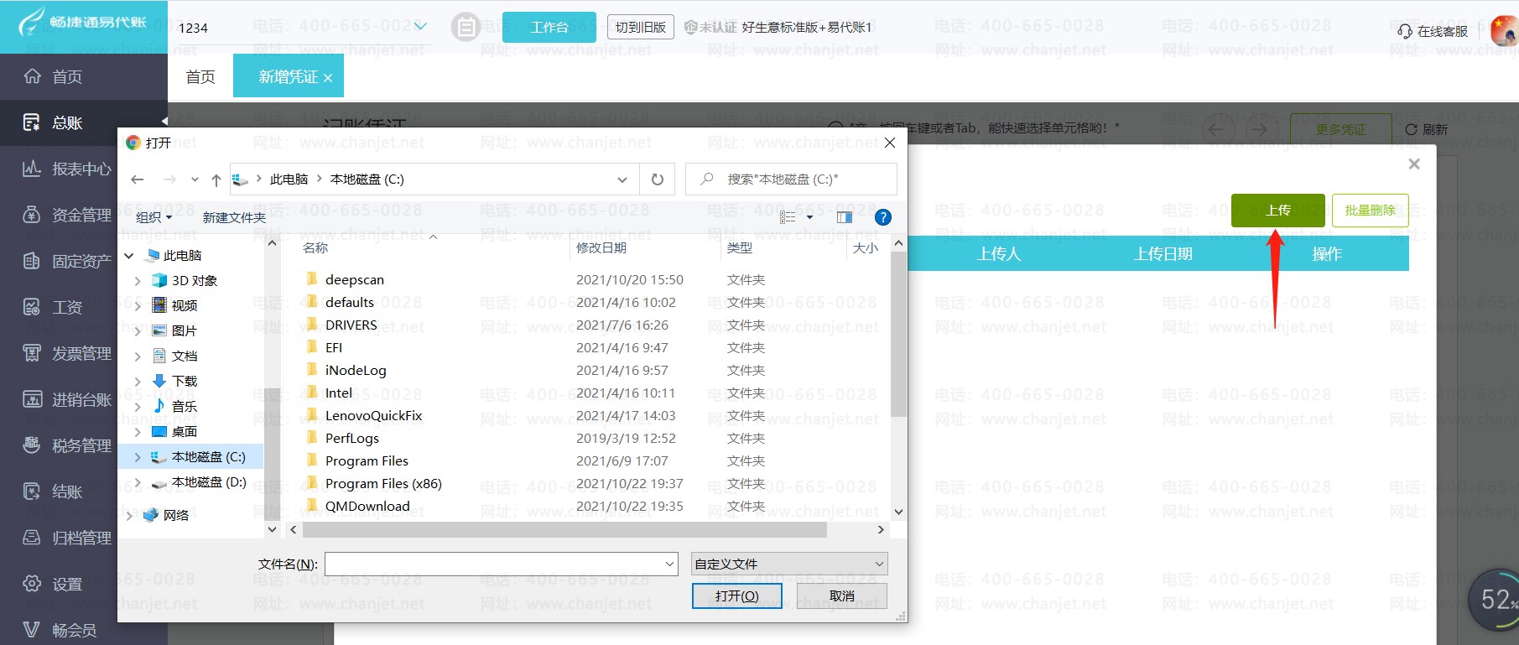Open 在线客服 online support

pos(1433,31)
